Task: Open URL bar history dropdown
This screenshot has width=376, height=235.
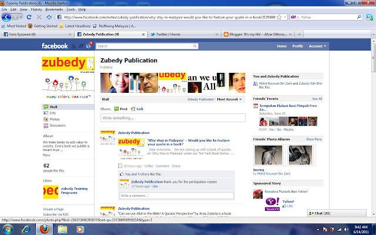Action: point(285,17)
